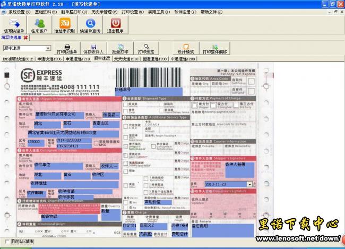Click 收件单位 recipient company field
Image resolution: width=345 pixels, height=249 pixels.
58,166
